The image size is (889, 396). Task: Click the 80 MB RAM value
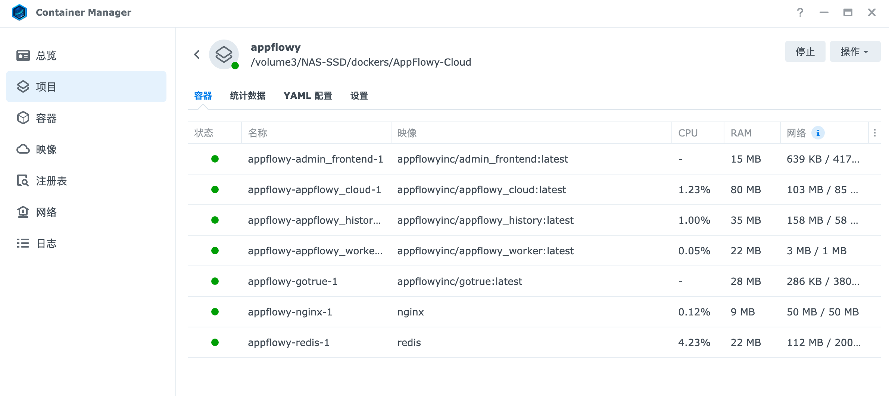(746, 190)
